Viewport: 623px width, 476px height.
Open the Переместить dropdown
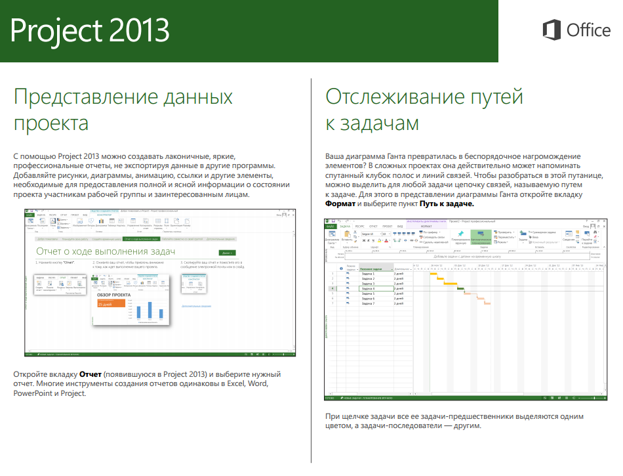pyautogui.click(x=505, y=237)
